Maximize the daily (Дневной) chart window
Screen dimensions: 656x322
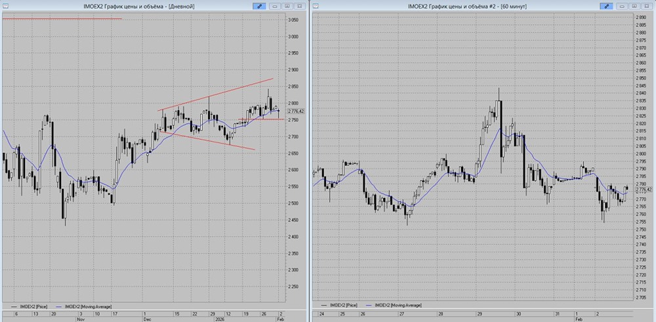(x=287, y=6)
